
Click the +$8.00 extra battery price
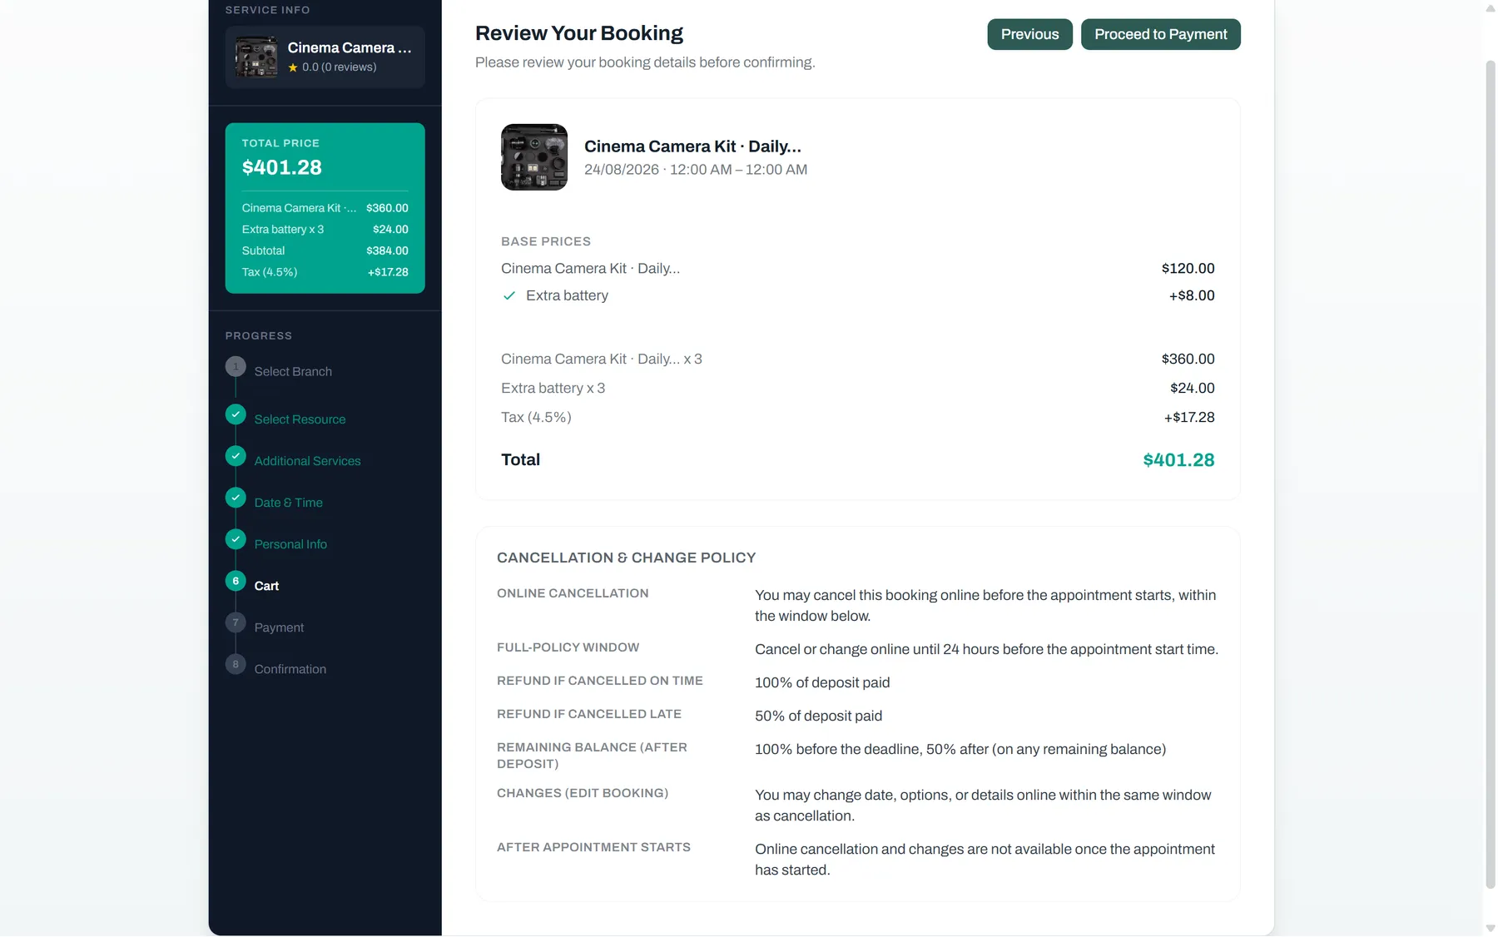pos(1192,295)
